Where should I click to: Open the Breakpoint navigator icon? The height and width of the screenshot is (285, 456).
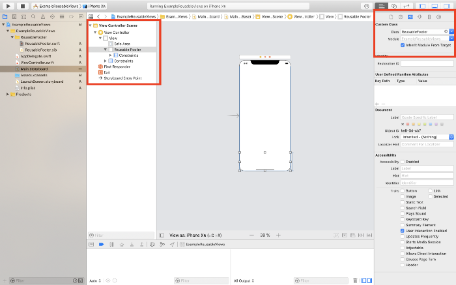[x=71, y=16]
